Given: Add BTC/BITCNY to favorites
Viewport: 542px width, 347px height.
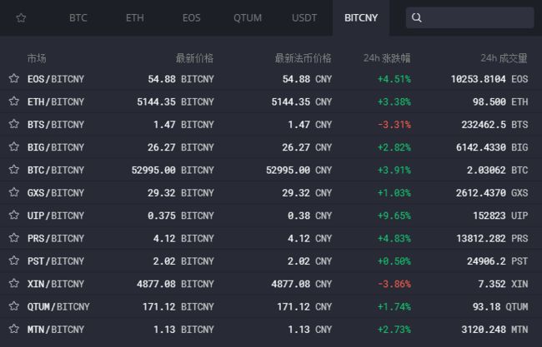Looking at the screenshot, I should 14,170.
